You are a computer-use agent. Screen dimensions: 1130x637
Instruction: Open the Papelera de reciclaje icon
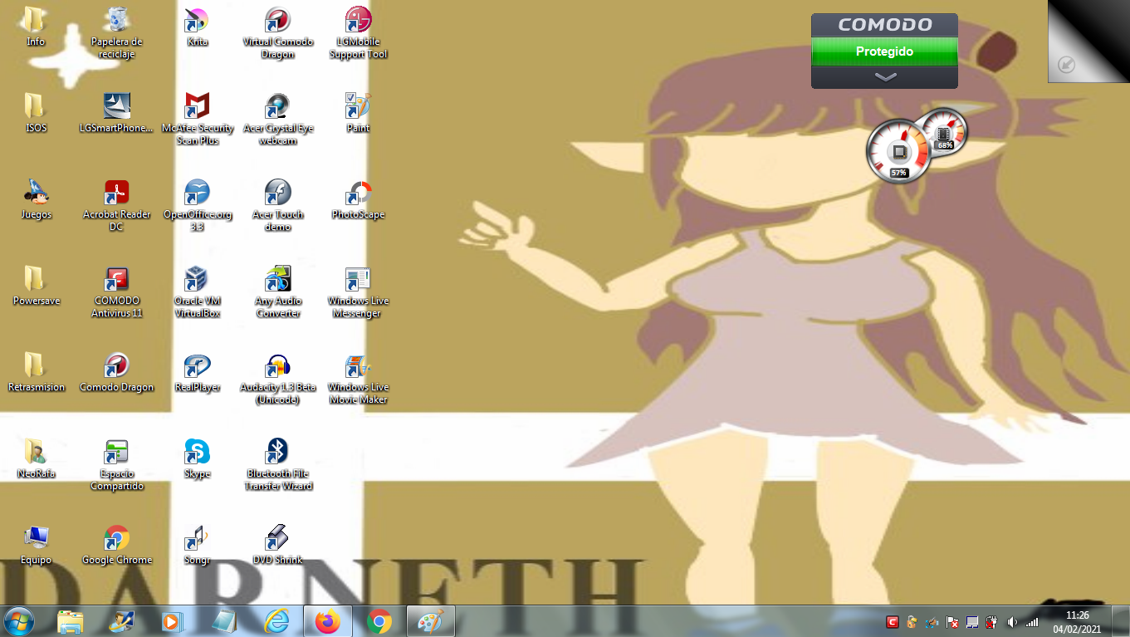click(116, 32)
